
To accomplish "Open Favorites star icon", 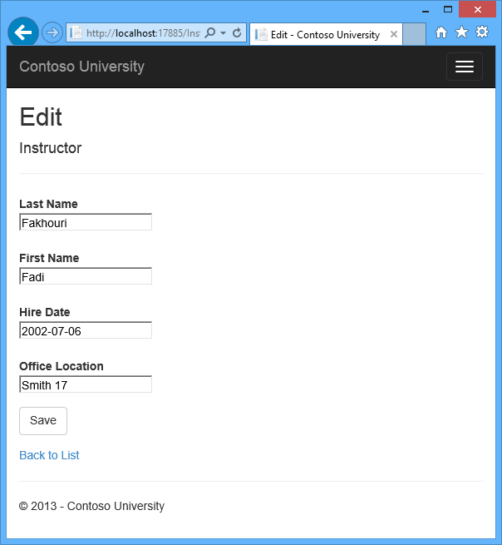I will [461, 32].
